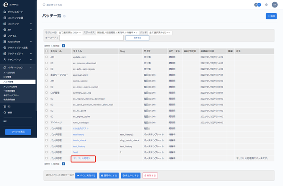Open the batch_check batch link
Viewport: 283px width, 186px height.
80,140
